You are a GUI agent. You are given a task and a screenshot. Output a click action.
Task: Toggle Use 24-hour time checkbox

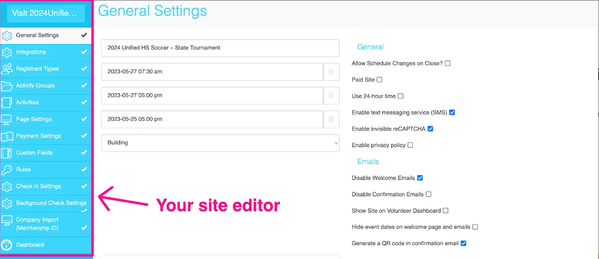tap(401, 96)
